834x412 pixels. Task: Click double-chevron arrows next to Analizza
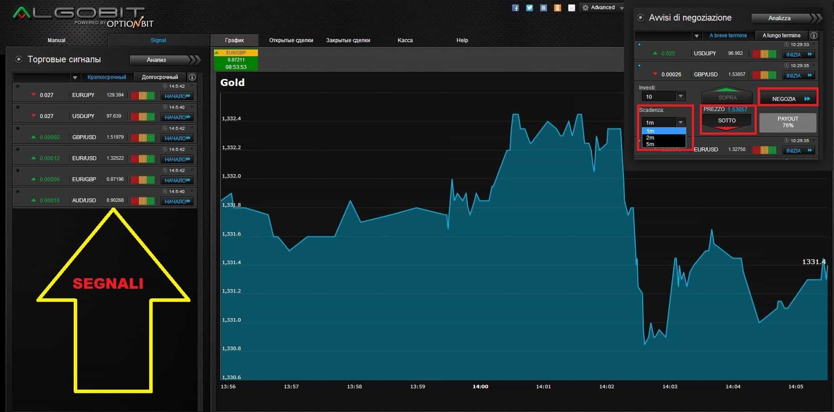[x=816, y=18]
